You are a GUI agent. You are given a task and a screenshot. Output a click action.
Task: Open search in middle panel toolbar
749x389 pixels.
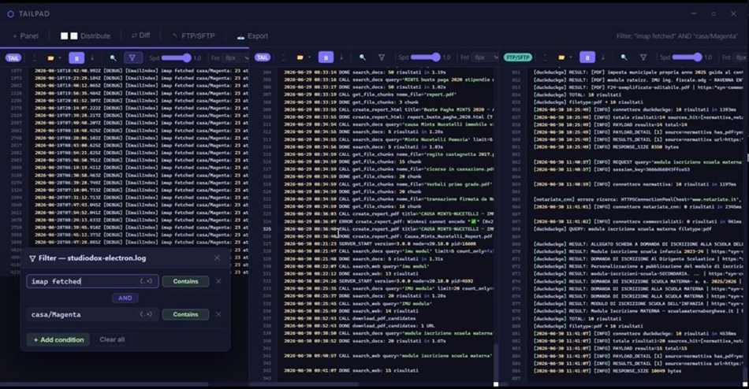coord(363,57)
